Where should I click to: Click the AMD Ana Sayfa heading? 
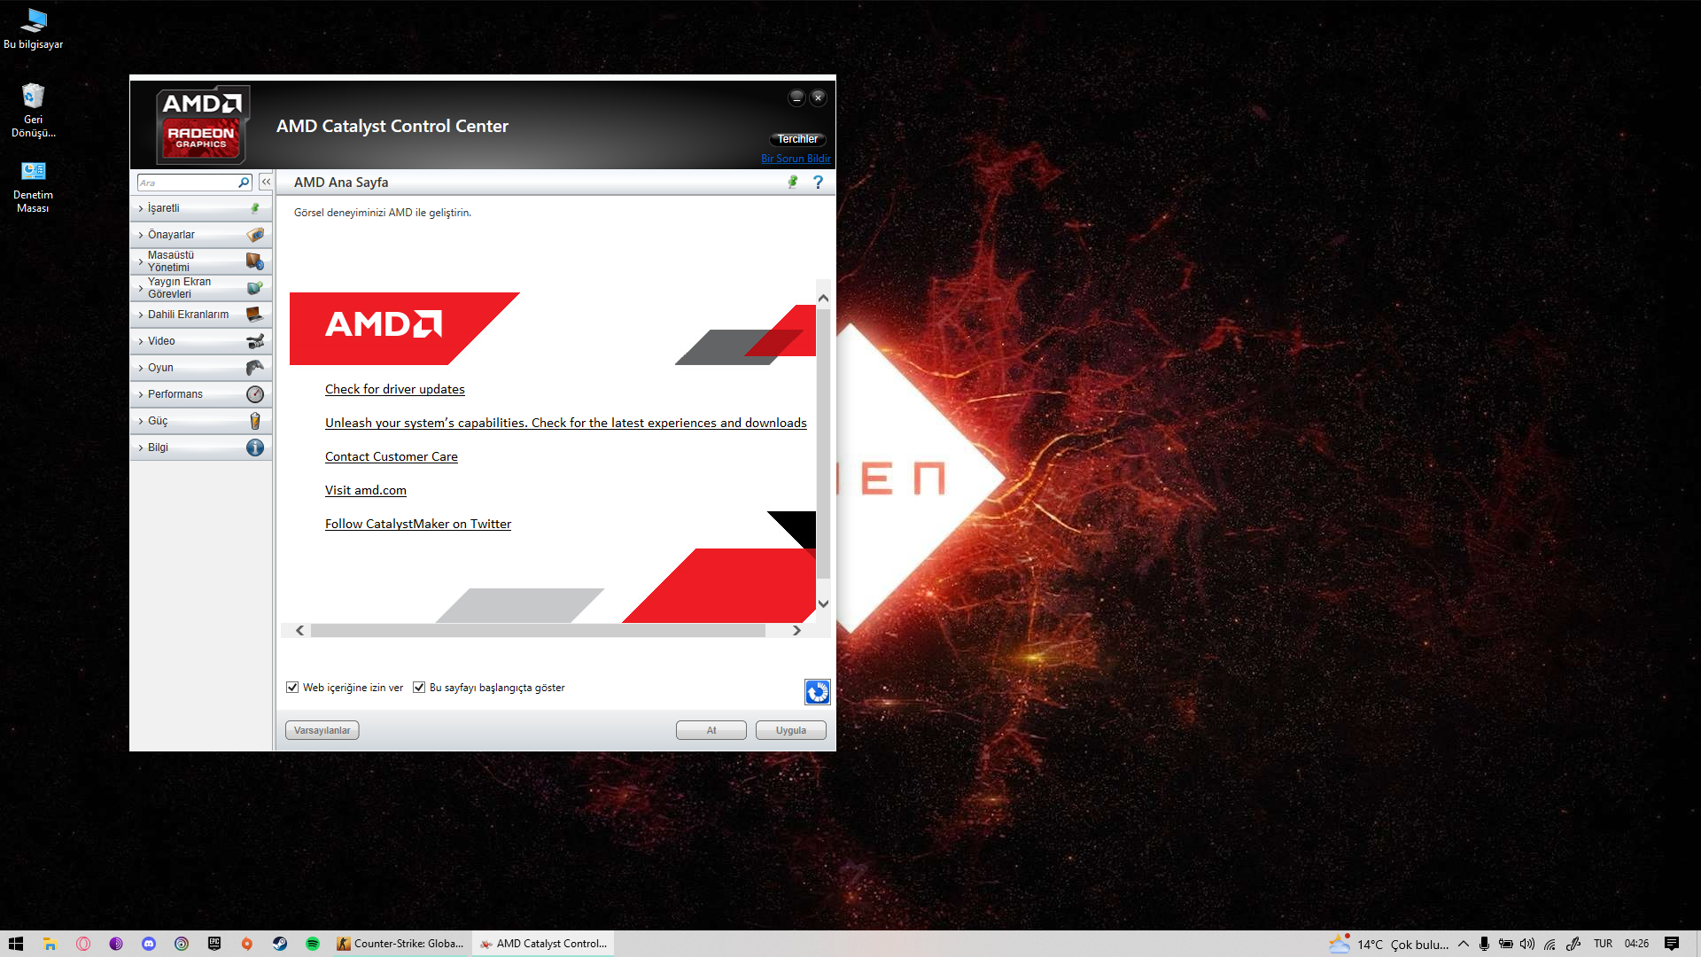[341, 183]
